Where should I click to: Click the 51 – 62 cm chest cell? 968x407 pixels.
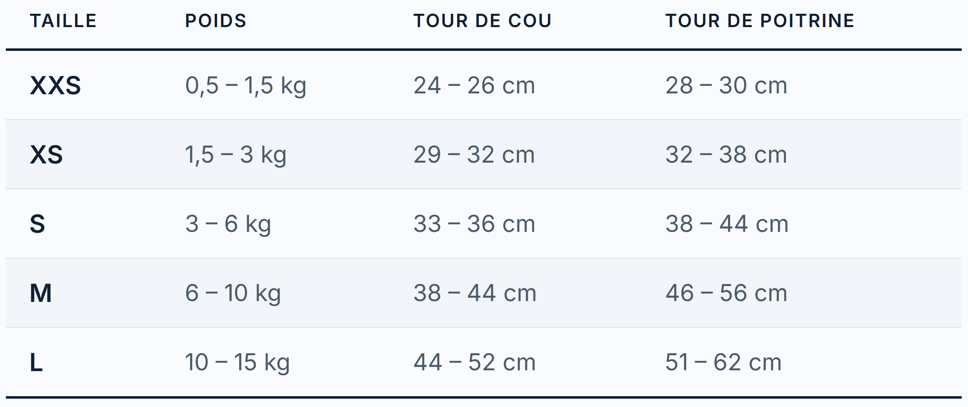(723, 362)
